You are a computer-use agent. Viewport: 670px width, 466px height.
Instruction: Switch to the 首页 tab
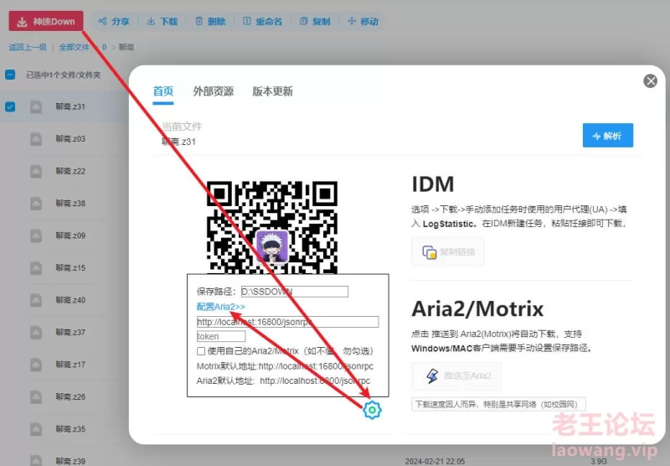point(163,91)
